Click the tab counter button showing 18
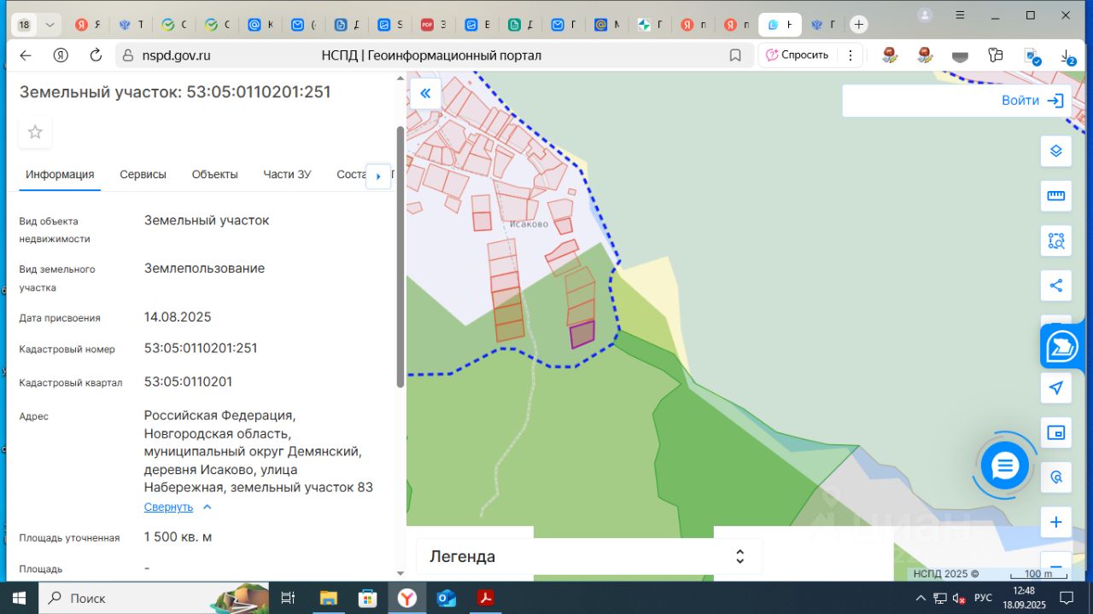 click(x=24, y=25)
